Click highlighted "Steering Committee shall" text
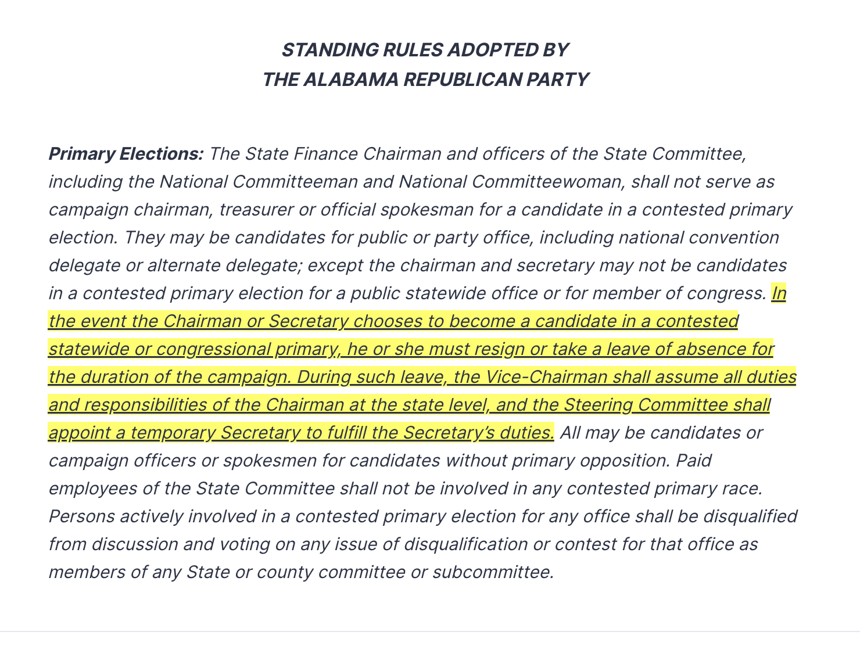 (667, 405)
